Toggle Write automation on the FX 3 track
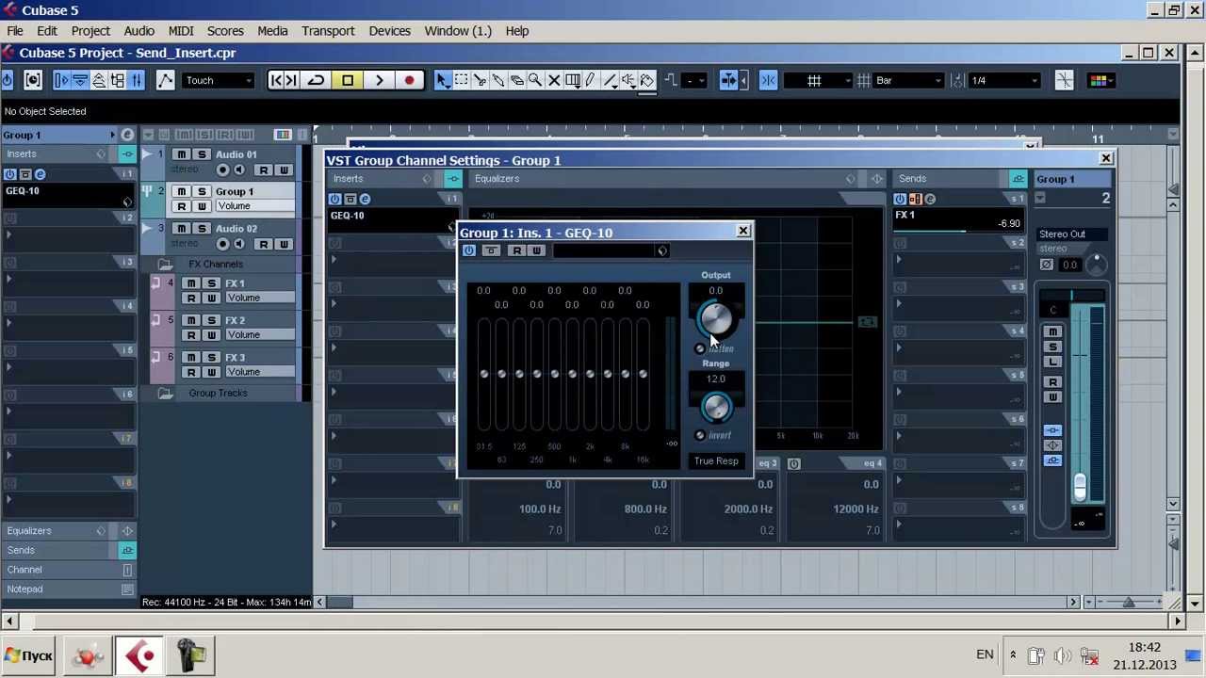The width and height of the screenshot is (1206, 678). (x=211, y=372)
